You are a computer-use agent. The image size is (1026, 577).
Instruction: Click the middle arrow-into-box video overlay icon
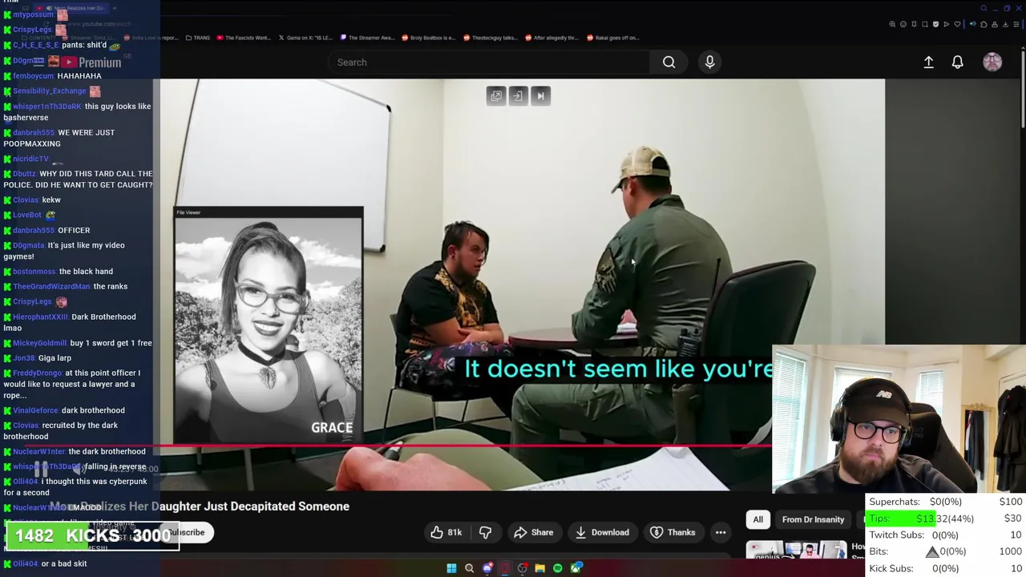coord(518,96)
